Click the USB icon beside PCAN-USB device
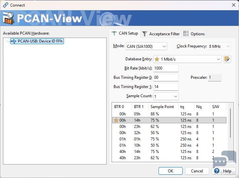This screenshot has width=239, height=178. coord(14,41)
